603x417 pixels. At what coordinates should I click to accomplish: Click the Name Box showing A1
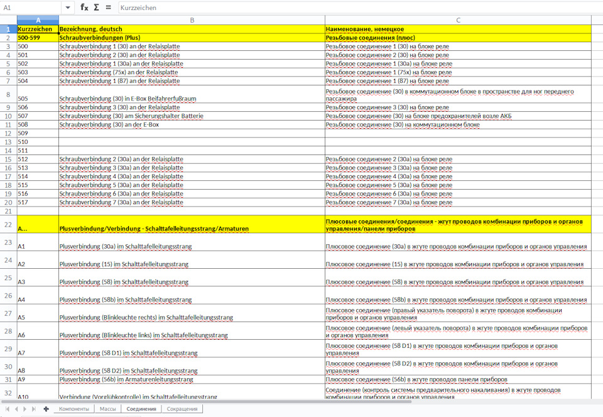tap(31, 8)
